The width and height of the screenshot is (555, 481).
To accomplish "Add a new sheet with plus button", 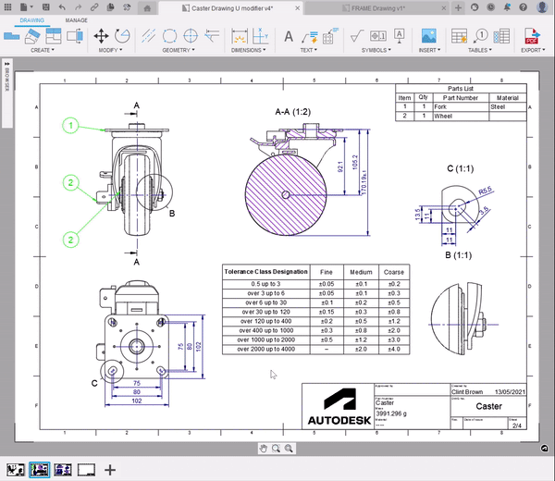I will [x=110, y=469].
